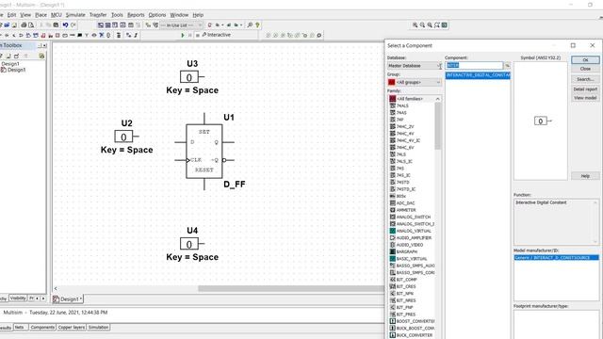Open the Database dropdown (Master Database)
Image resolution: width=603 pixels, height=339 pixels.
(415, 66)
